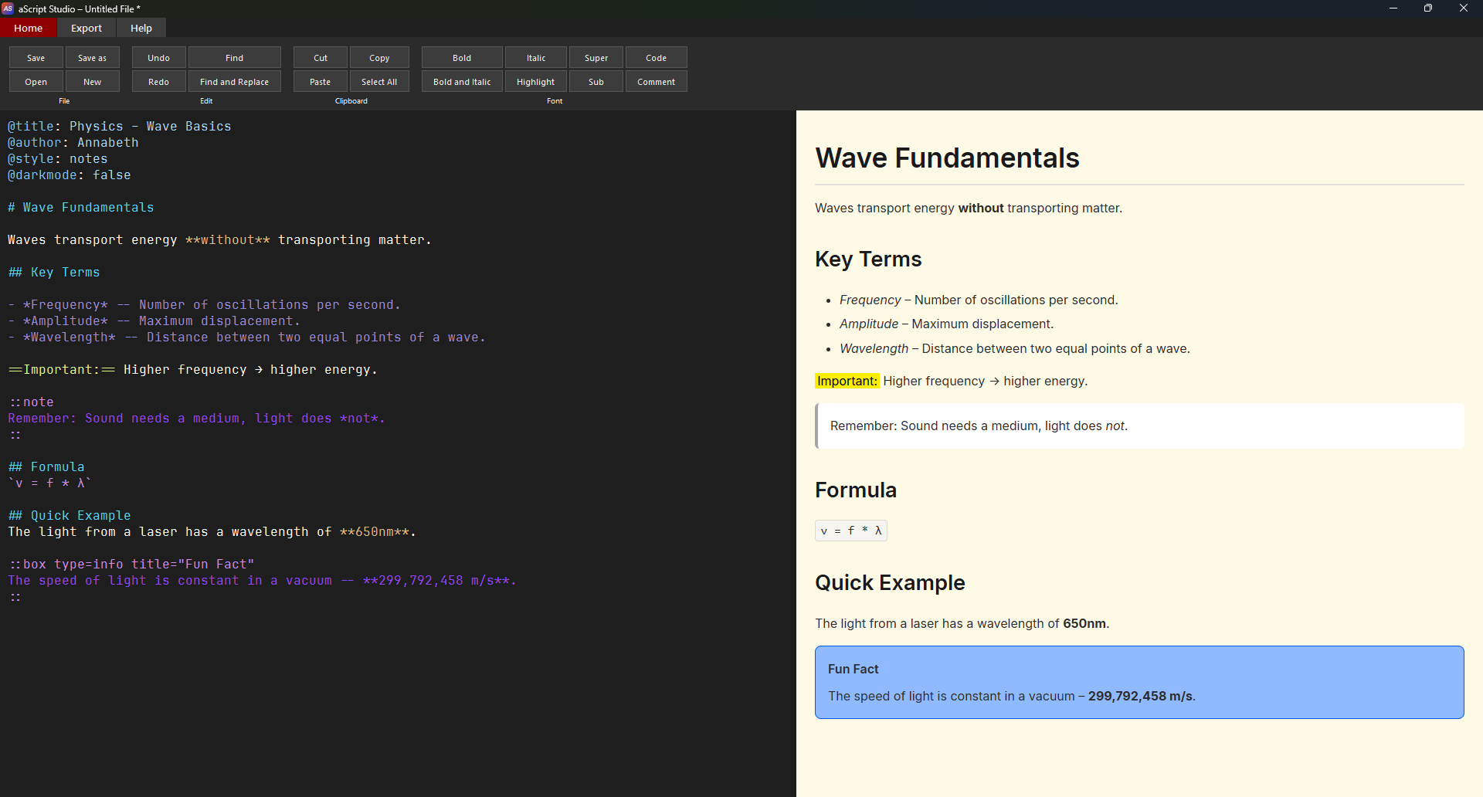
Task: Open the Help tab
Action: (141, 29)
